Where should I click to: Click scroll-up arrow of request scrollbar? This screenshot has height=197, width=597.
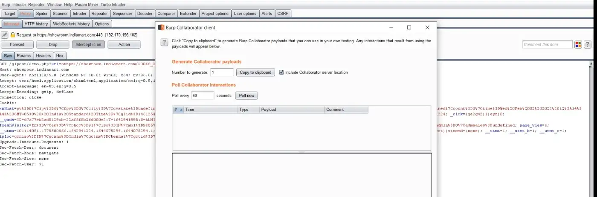591,64
